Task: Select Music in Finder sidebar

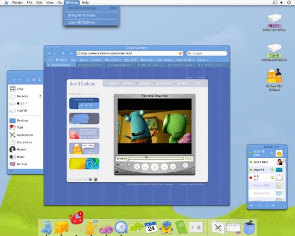Action: pos(25,157)
